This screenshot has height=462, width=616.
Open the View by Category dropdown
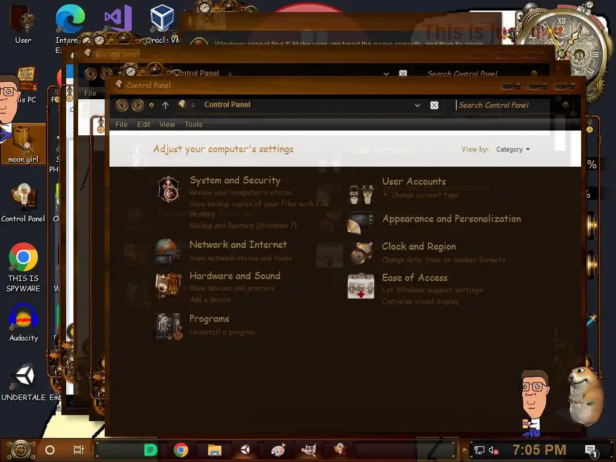(x=513, y=149)
